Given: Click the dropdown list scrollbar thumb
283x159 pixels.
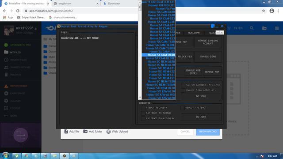Looking at the screenshot, I should 140,8.
